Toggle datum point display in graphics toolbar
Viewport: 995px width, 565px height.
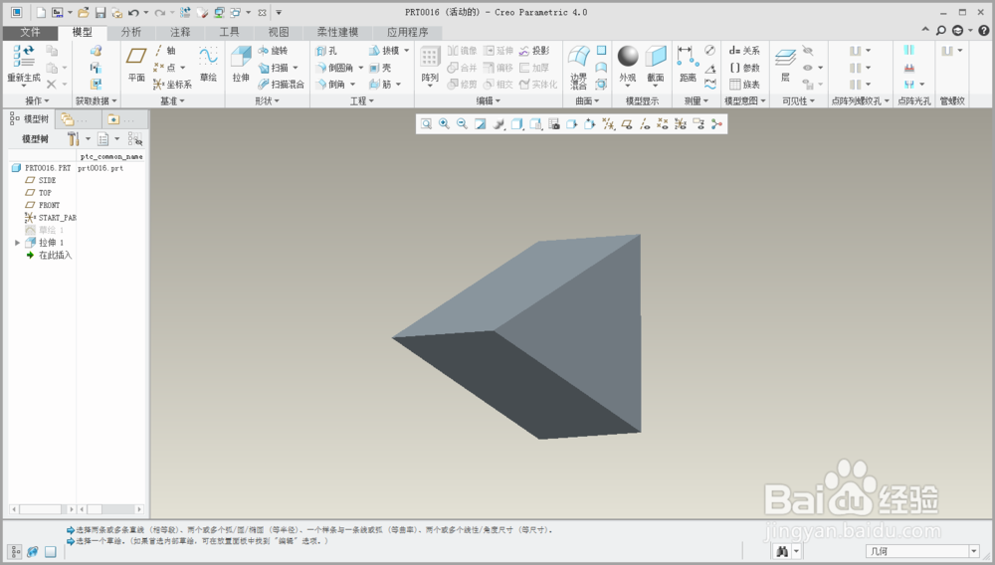click(x=663, y=123)
